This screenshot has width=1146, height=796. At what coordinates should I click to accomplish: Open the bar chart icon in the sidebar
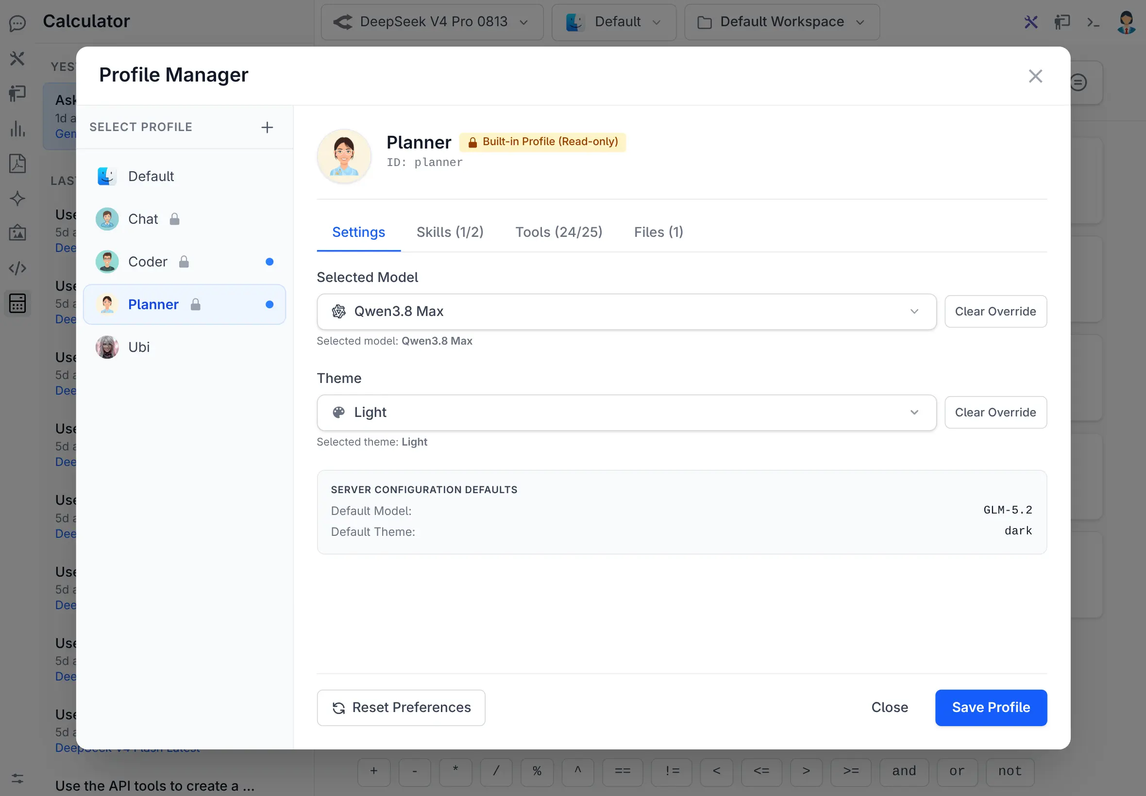tap(17, 129)
